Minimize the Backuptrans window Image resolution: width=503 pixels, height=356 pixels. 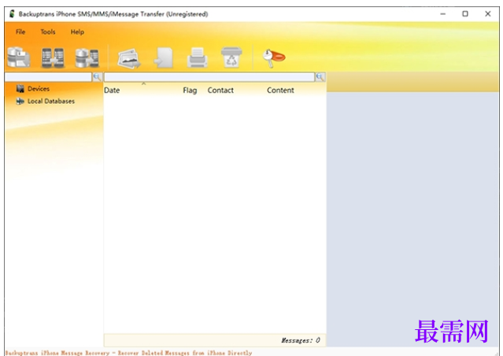(x=443, y=14)
